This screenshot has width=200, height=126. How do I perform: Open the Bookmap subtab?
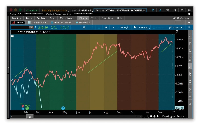coord(83,23)
